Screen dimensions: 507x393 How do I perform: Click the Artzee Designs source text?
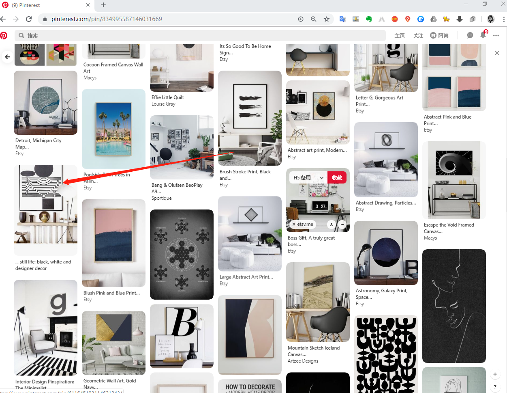click(303, 361)
